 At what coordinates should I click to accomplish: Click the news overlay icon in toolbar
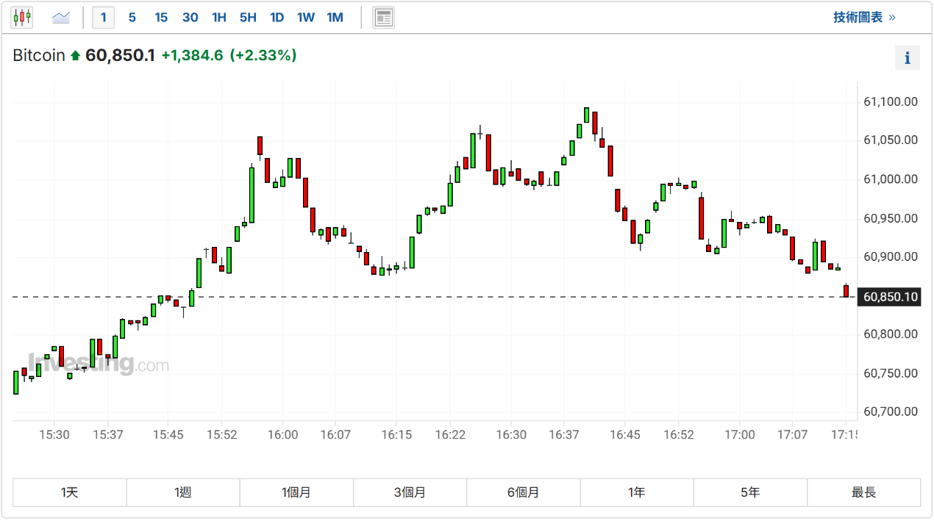click(383, 17)
